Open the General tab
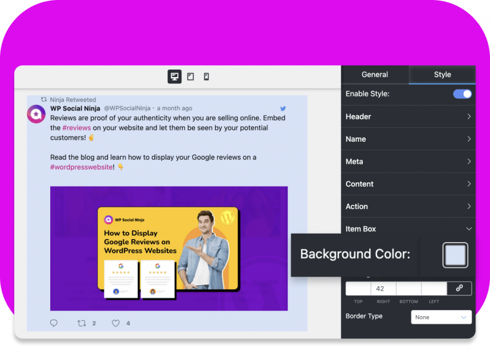The height and width of the screenshot is (347, 490). [375, 75]
